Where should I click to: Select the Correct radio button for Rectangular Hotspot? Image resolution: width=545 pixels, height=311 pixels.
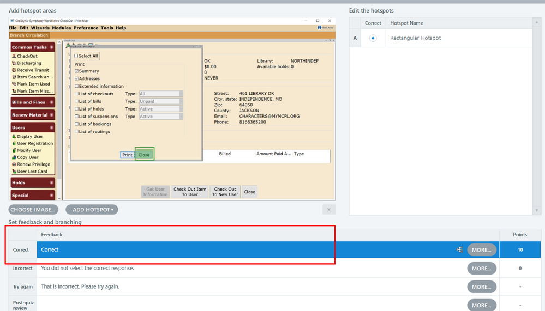(x=373, y=38)
